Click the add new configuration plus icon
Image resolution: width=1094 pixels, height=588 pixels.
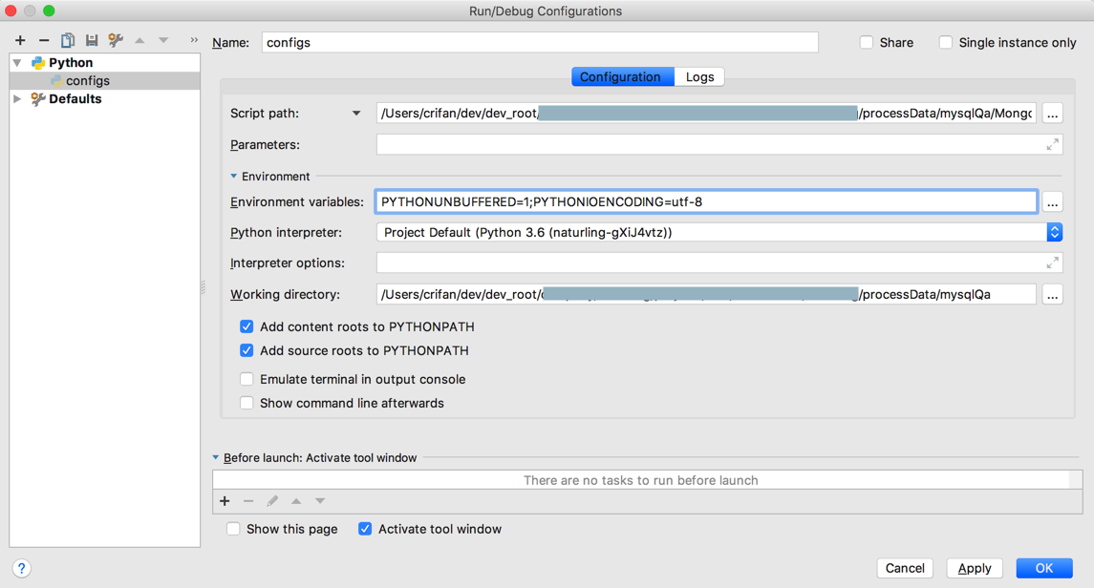(x=20, y=40)
